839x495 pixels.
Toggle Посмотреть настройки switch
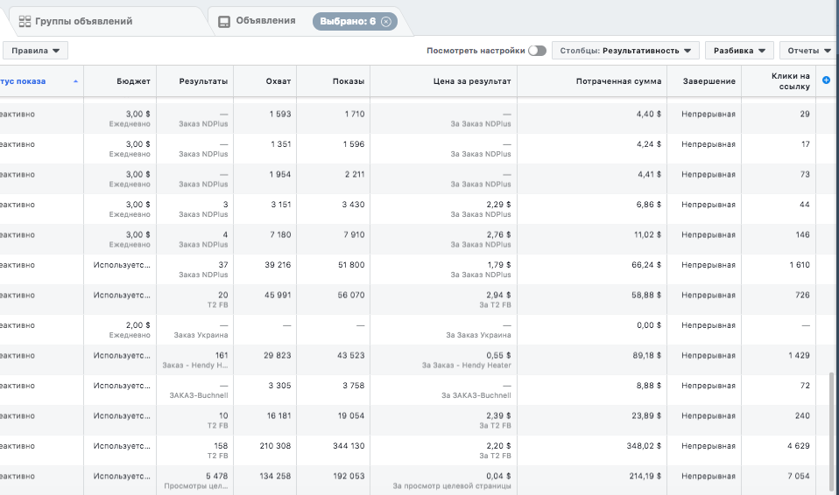537,51
